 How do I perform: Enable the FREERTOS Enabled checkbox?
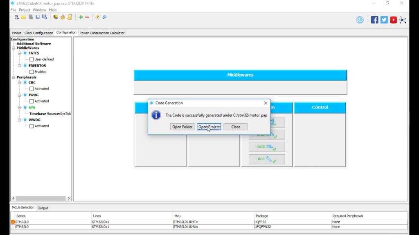(32, 72)
